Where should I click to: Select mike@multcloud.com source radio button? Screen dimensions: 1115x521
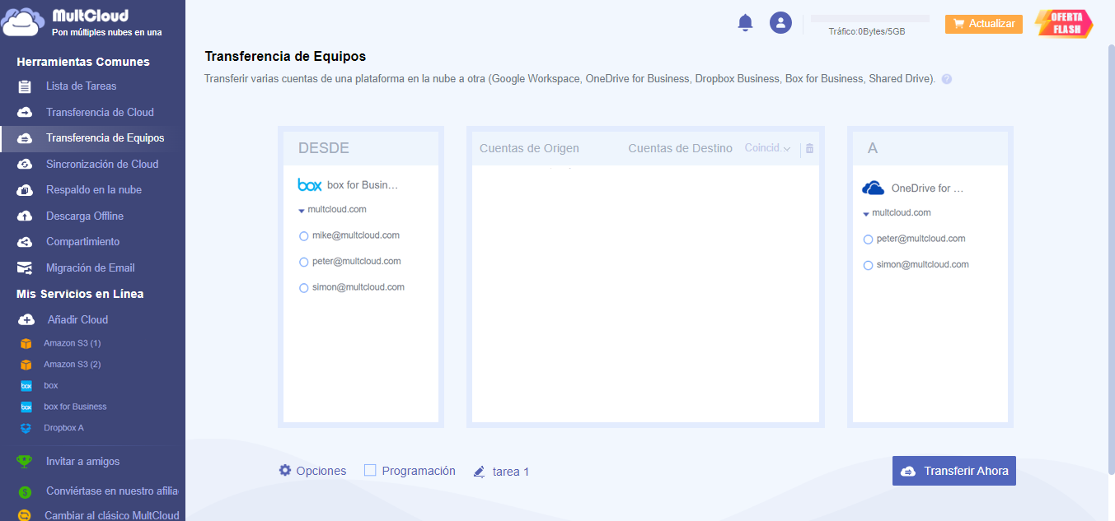pyautogui.click(x=304, y=236)
